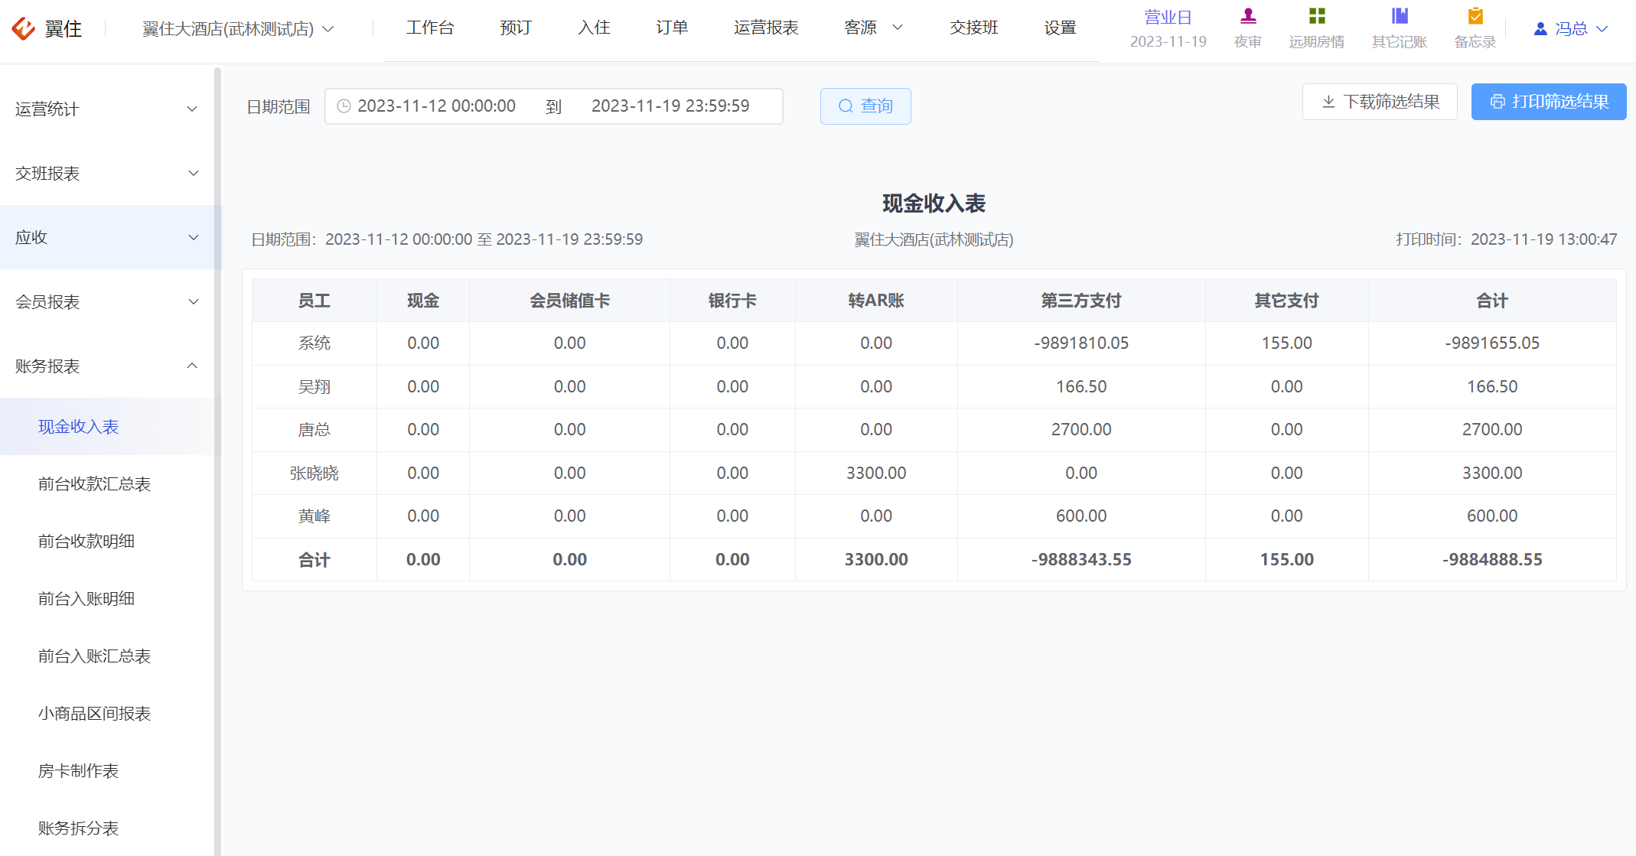The height and width of the screenshot is (856, 1636).
Task: Open the 设置 menu
Action: point(1060,28)
